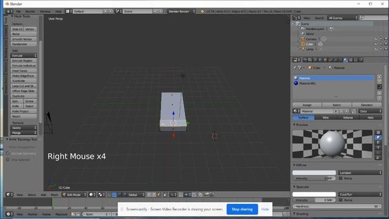The image size is (389, 219).
Task: Adjust the Hardness slider
Action: (x=337, y=206)
